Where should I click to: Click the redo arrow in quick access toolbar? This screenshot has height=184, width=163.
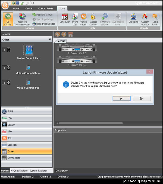pyautogui.click(x=27, y=3)
